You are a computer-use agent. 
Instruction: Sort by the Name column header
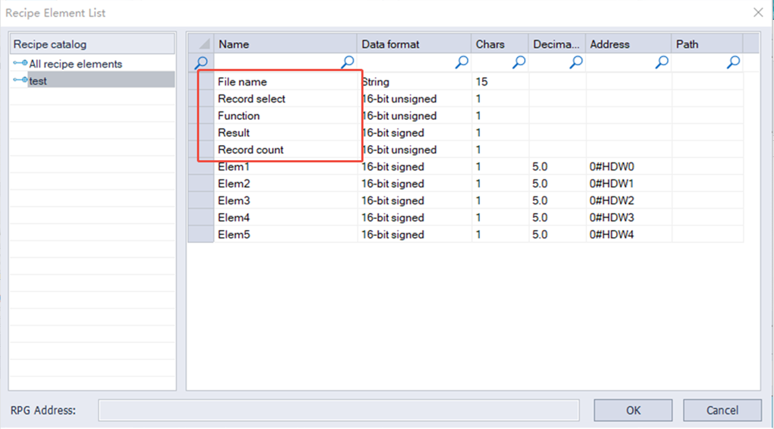click(x=286, y=44)
